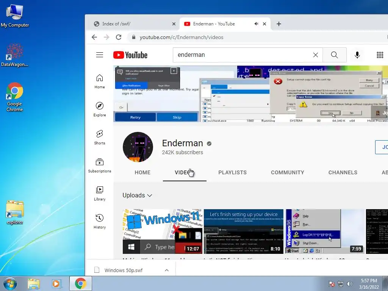388x291 pixels.
Task: Open the YouTube apps grid icon
Action: coord(380,55)
